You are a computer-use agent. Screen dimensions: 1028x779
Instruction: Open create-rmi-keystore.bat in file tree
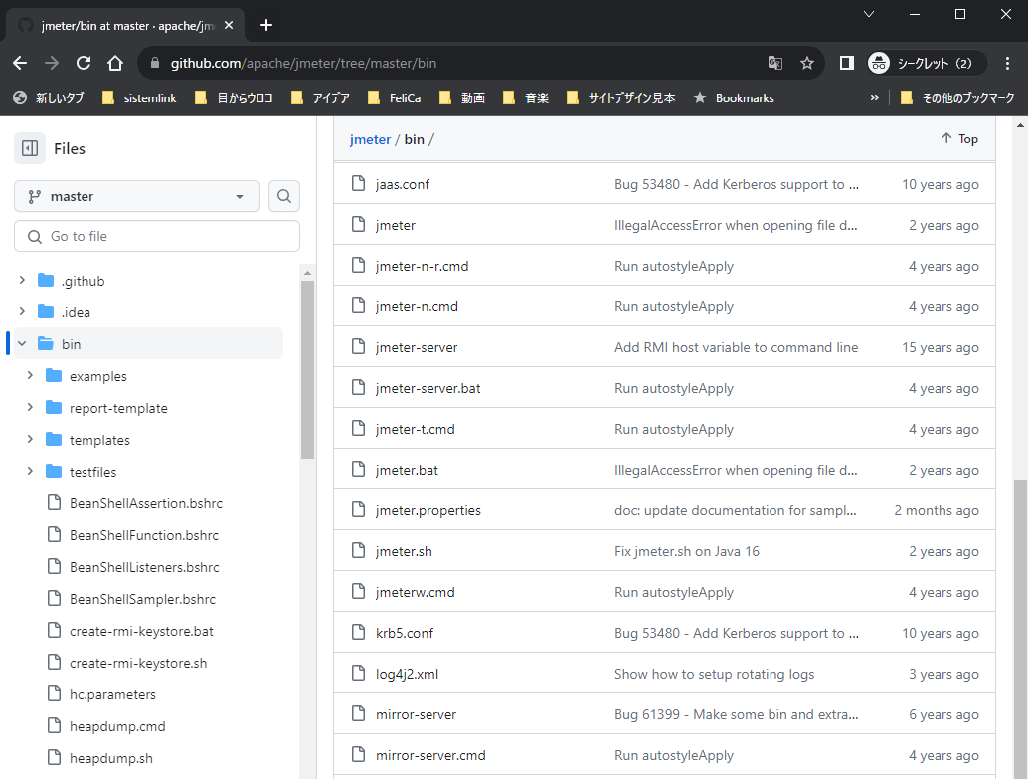(141, 631)
